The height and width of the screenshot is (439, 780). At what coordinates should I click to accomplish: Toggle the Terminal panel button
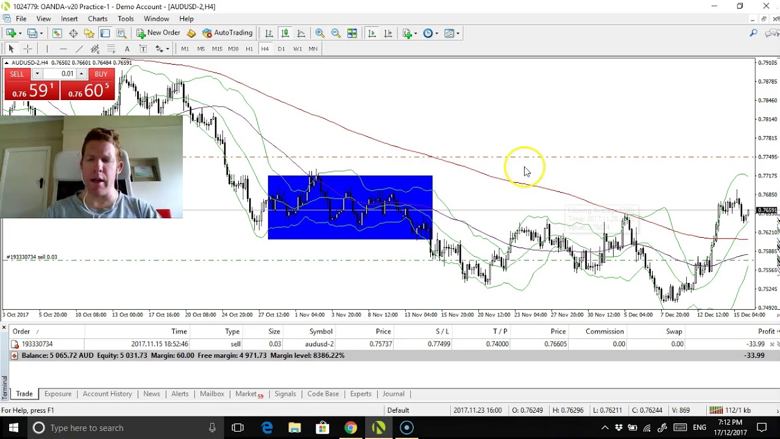pos(105,33)
